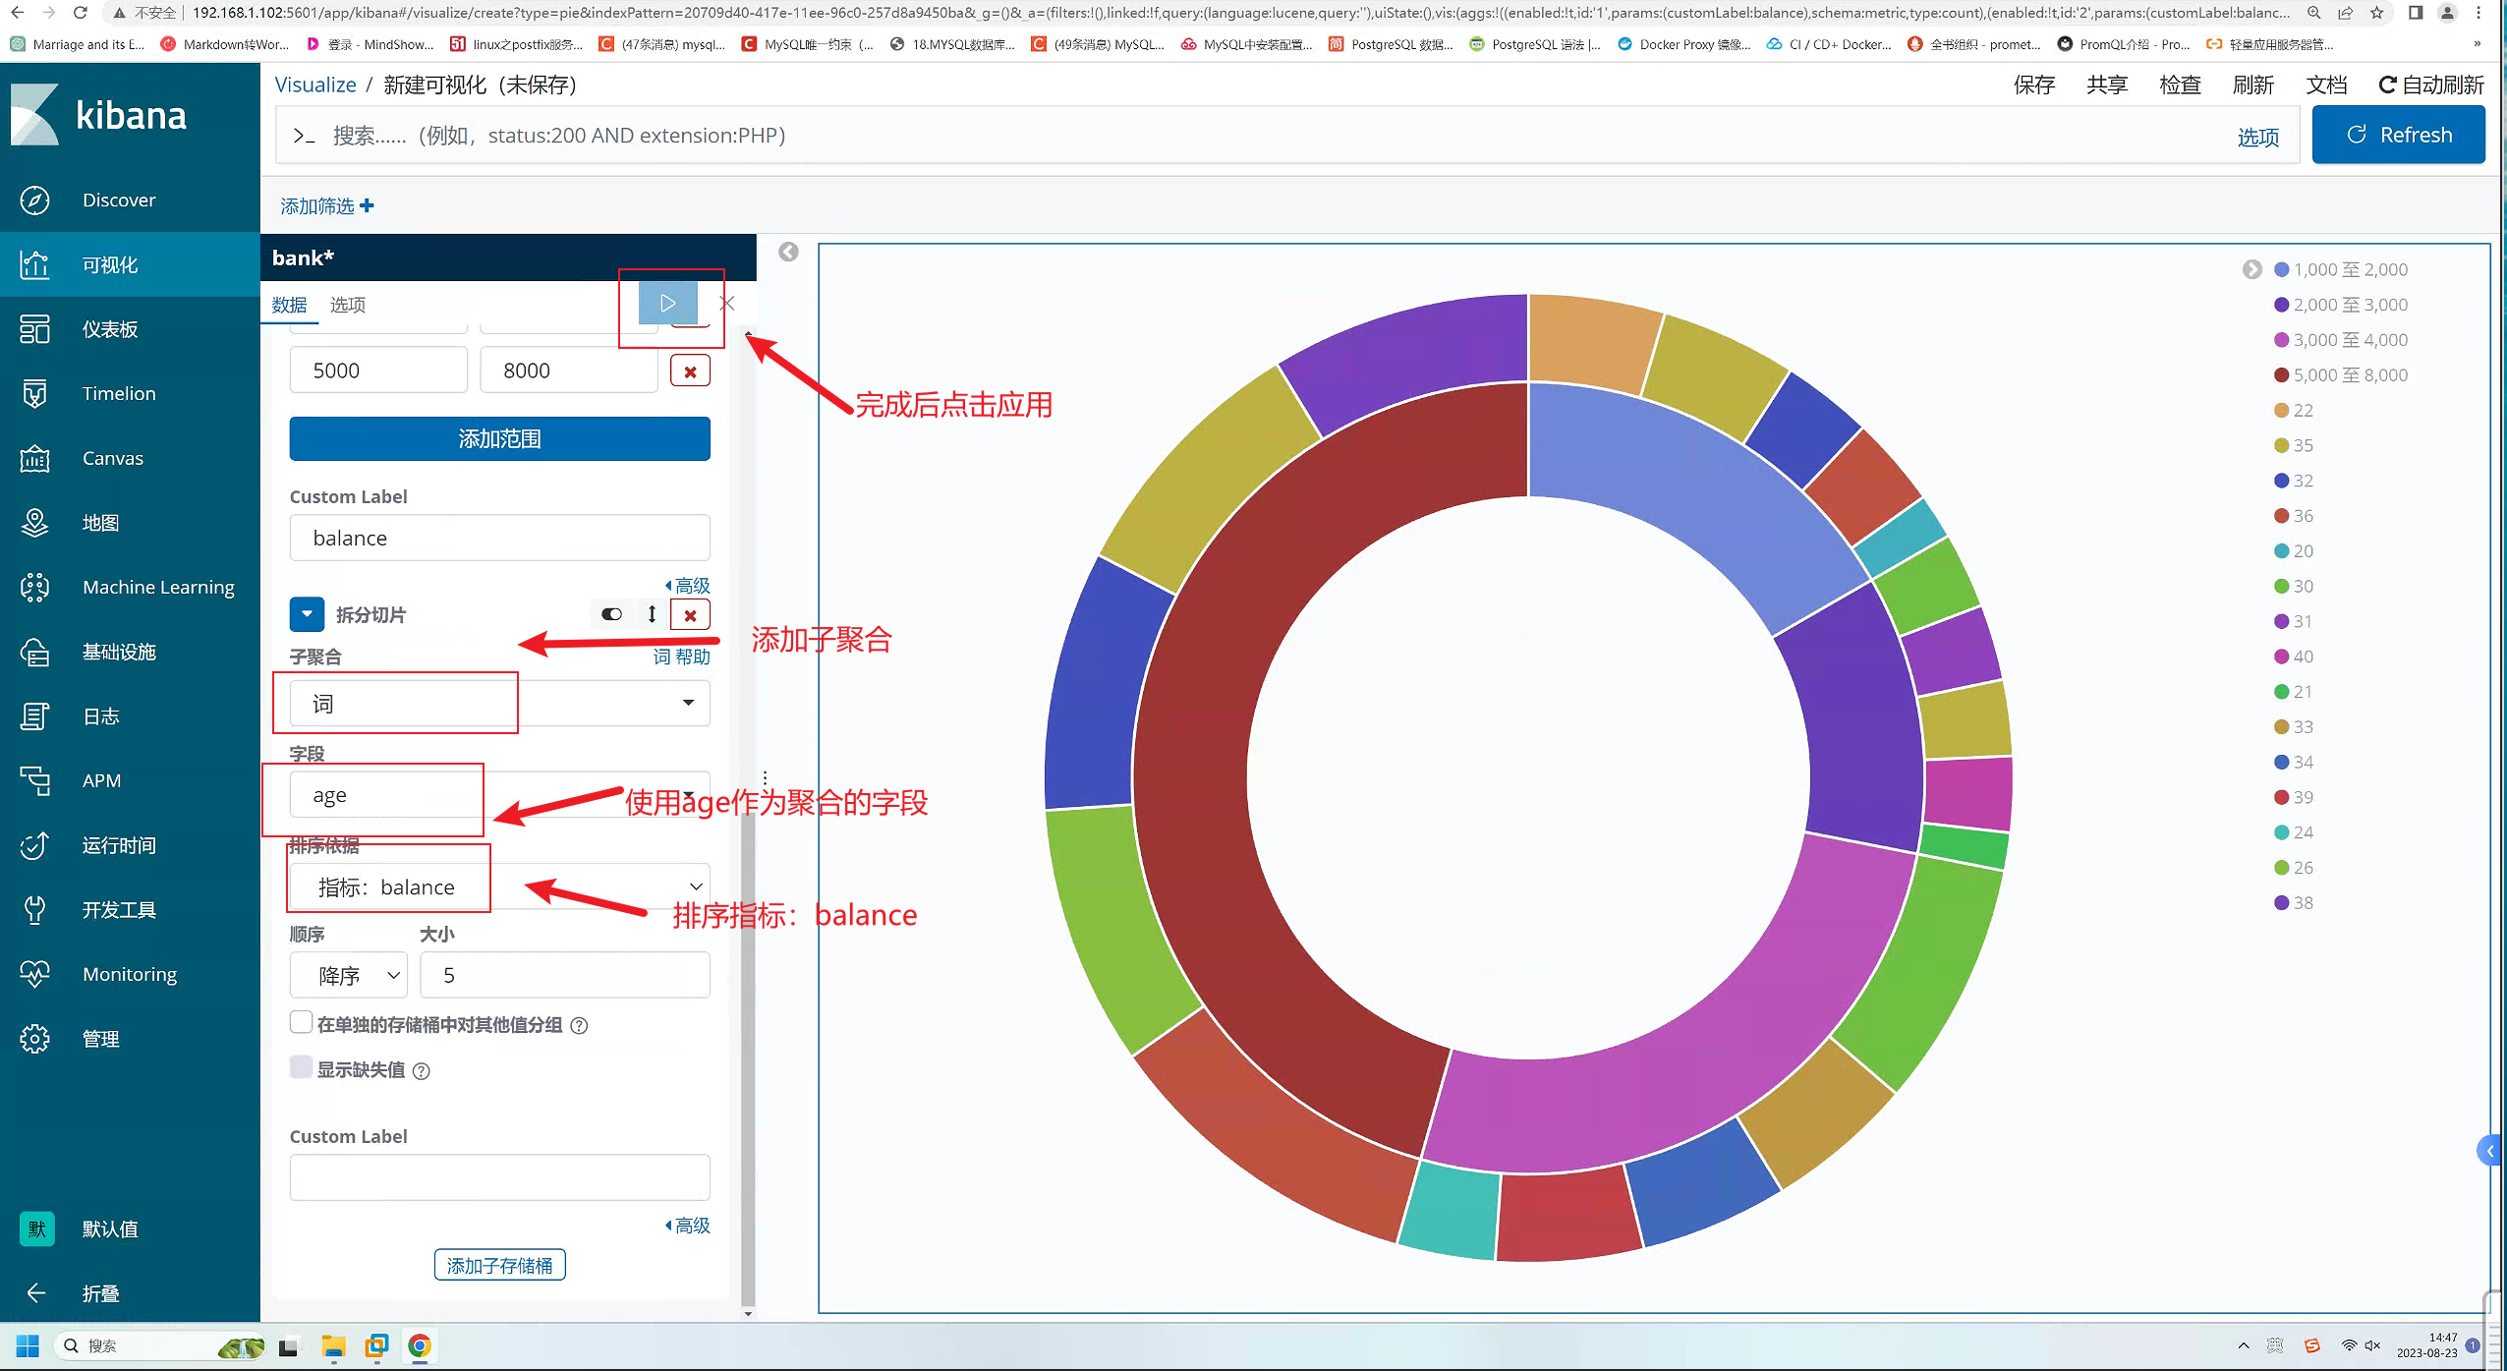2507x1371 pixels.
Task: Open the Monitoring heartbeat icon
Action: click(34, 974)
